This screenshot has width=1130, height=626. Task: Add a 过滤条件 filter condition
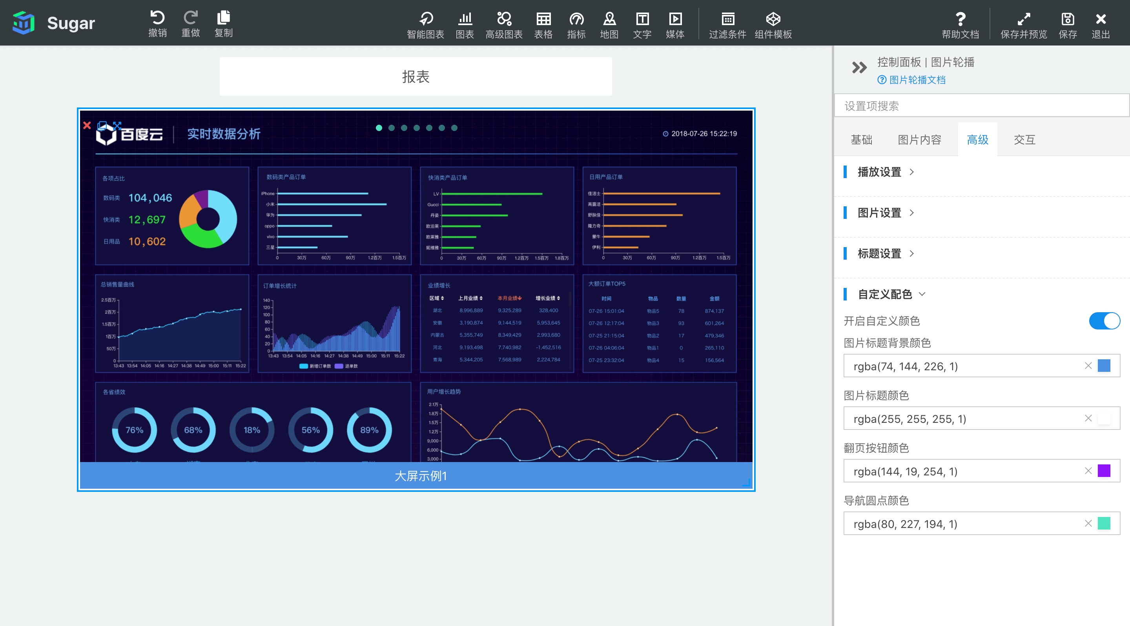(x=728, y=25)
